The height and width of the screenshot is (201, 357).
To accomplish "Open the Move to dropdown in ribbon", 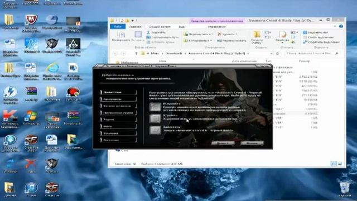I will [x=199, y=34].
